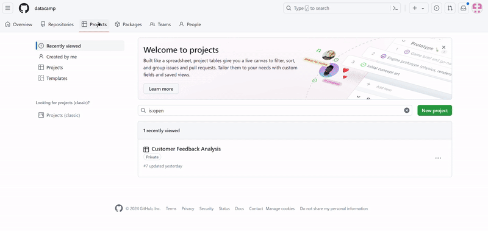Dismiss the Welcome to projects banner

pos(444,48)
